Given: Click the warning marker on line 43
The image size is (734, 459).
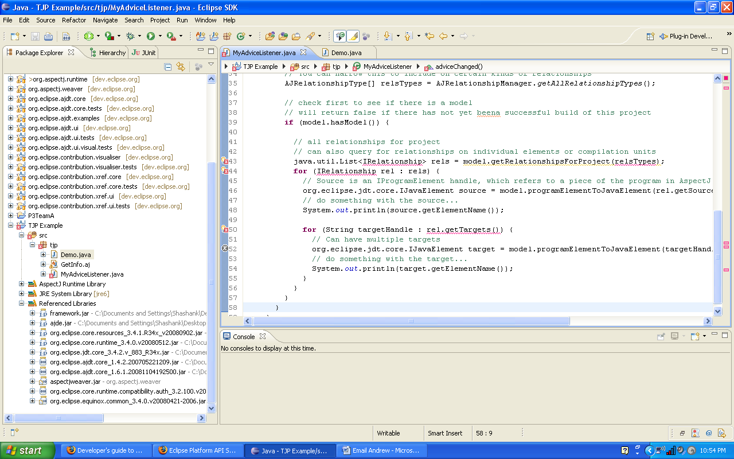Looking at the screenshot, I should (225, 161).
